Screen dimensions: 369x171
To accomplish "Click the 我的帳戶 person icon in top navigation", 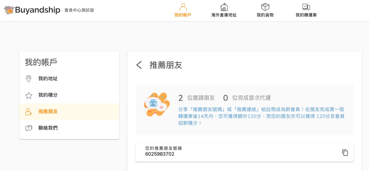I will tap(183, 7).
